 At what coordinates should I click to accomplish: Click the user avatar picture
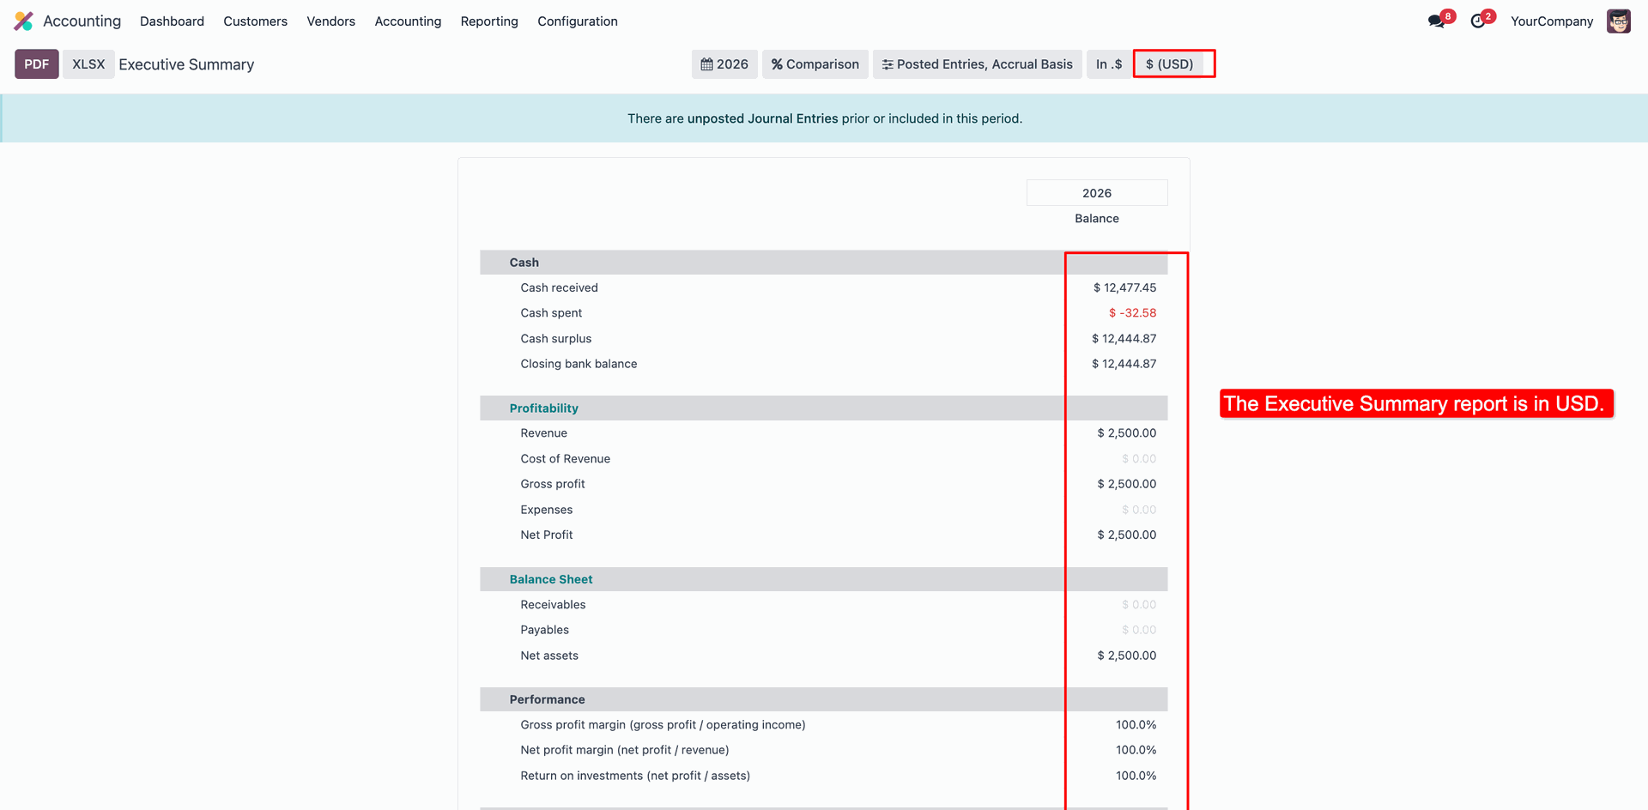point(1618,21)
